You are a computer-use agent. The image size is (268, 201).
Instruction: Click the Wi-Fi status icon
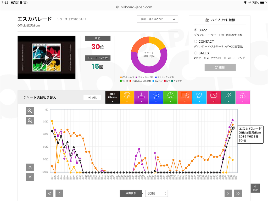point(245,3)
